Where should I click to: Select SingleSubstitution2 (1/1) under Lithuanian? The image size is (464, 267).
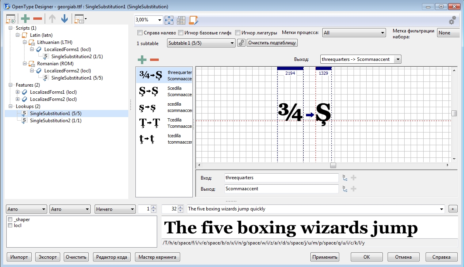[77, 57]
